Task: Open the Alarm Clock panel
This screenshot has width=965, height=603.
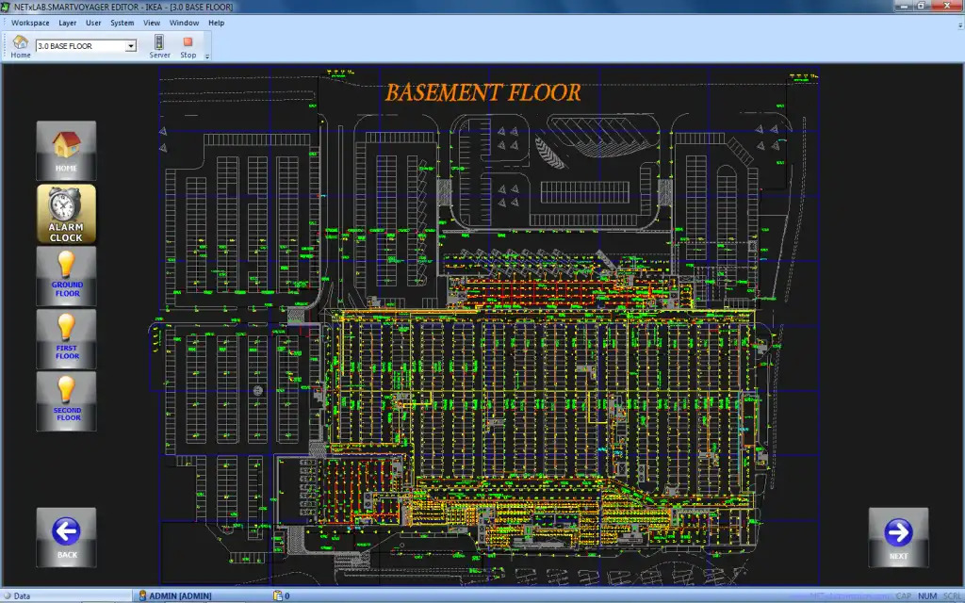Action: (66, 214)
